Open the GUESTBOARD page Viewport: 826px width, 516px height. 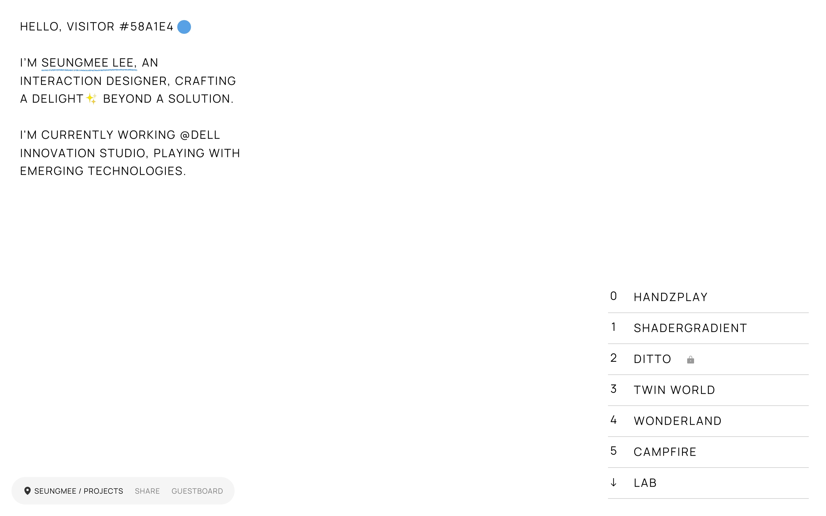[197, 491]
